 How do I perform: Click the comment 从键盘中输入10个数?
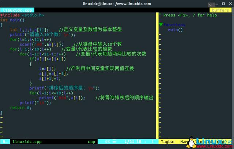[x=98, y=44]
